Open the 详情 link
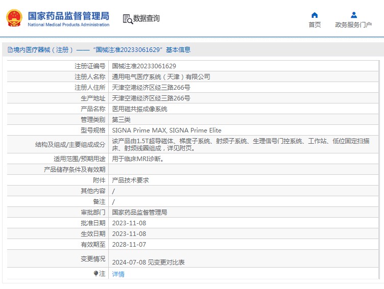The width and height of the screenshot is (384, 289). [118, 274]
